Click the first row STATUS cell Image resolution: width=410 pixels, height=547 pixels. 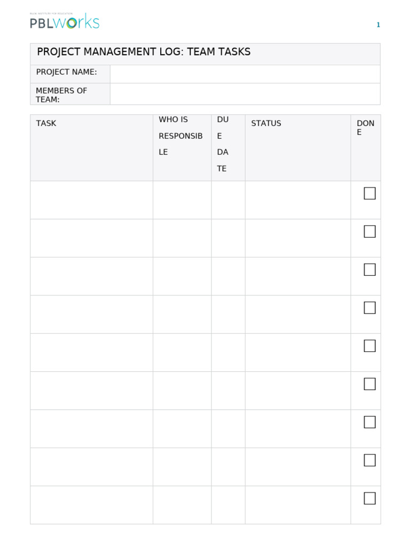[x=297, y=200]
